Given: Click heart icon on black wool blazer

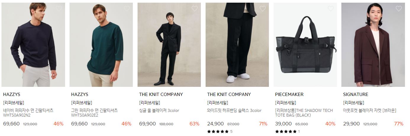Looking at the screenshot, I should point(195,9).
